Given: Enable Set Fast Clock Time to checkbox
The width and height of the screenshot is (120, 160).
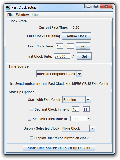Looking at the screenshot, I should pos(31,109).
